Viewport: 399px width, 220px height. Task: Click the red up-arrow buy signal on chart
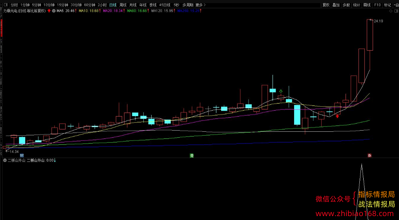tap(337, 116)
